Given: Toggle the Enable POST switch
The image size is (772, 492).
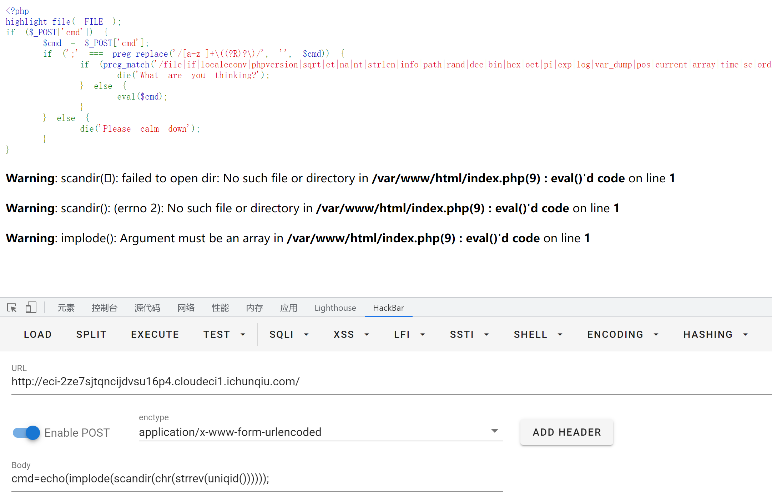Looking at the screenshot, I should [26, 433].
